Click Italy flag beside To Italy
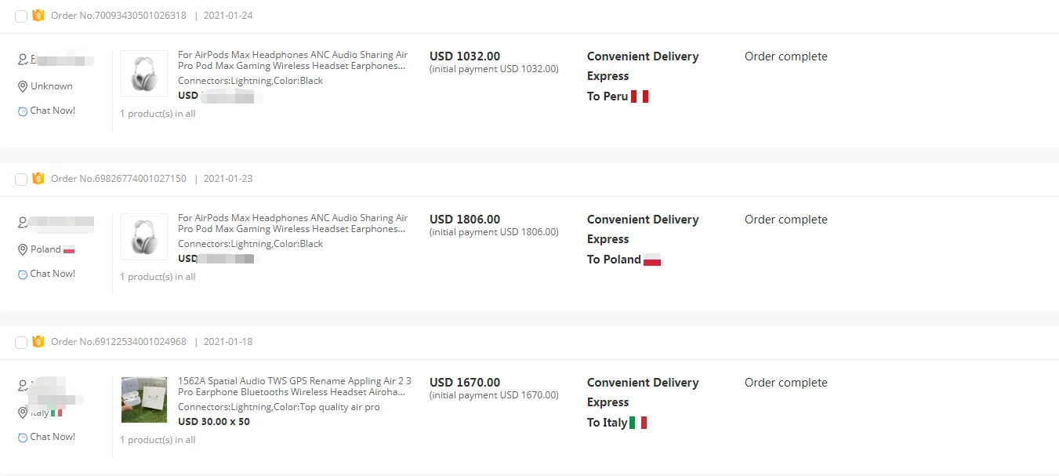The width and height of the screenshot is (1059, 476). pos(638,423)
